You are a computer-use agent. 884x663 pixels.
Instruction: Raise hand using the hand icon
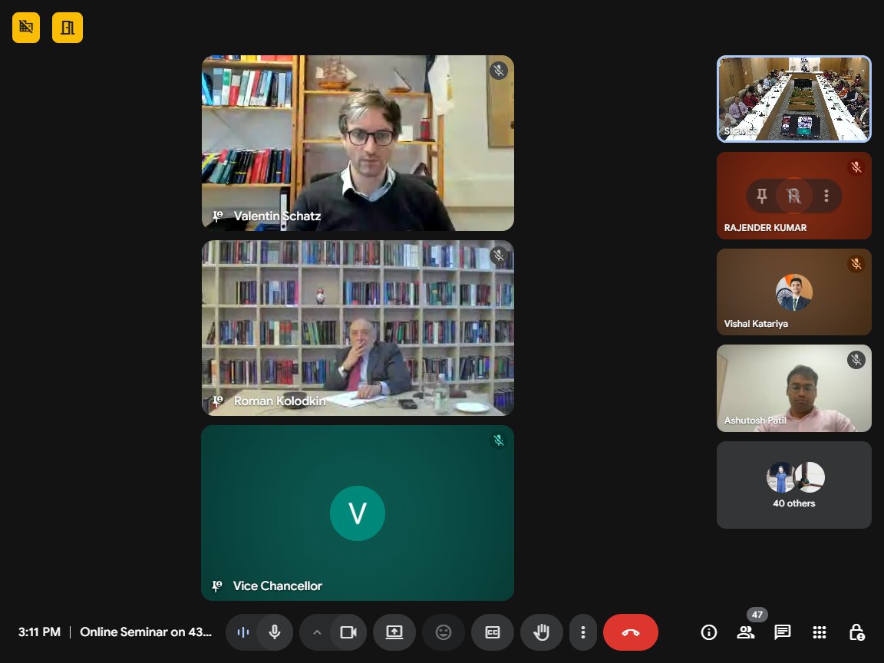pyautogui.click(x=542, y=632)
